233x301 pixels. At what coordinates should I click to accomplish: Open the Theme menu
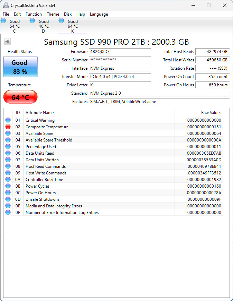click(53, 14)
